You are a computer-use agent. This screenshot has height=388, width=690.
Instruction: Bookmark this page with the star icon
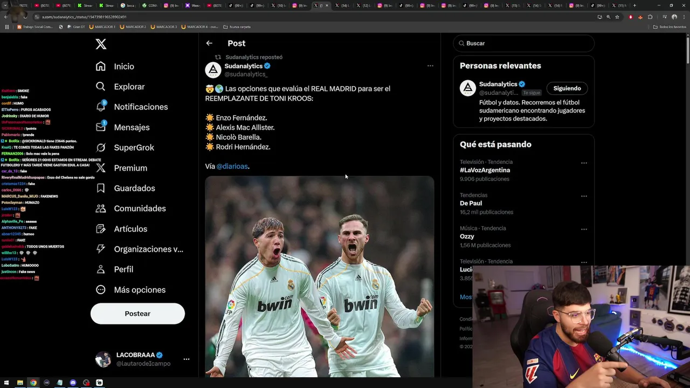click(618, 17)
